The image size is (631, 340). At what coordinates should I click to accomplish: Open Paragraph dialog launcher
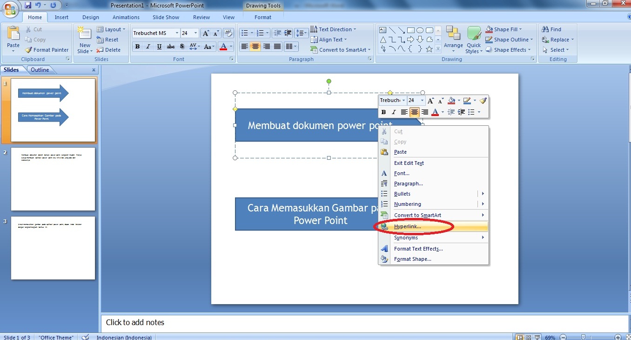tap(370, 59)
